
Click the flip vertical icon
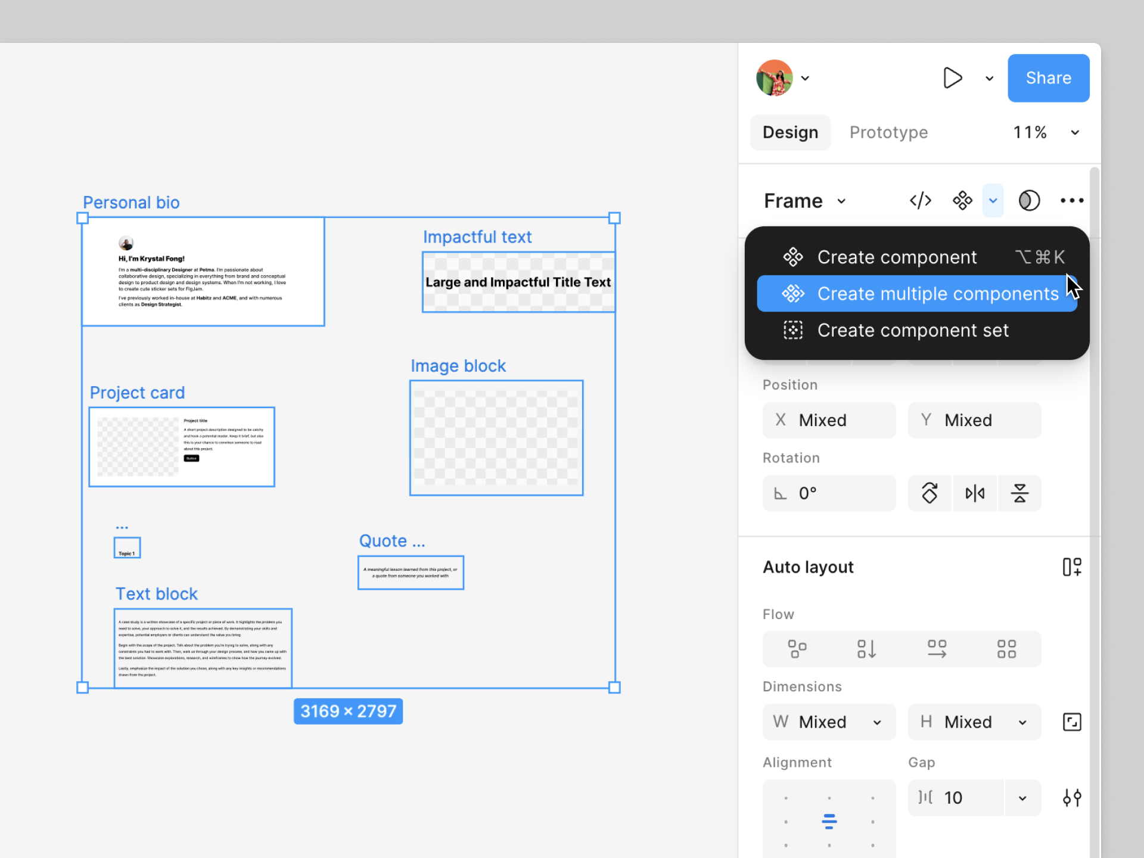[1019, 493]
